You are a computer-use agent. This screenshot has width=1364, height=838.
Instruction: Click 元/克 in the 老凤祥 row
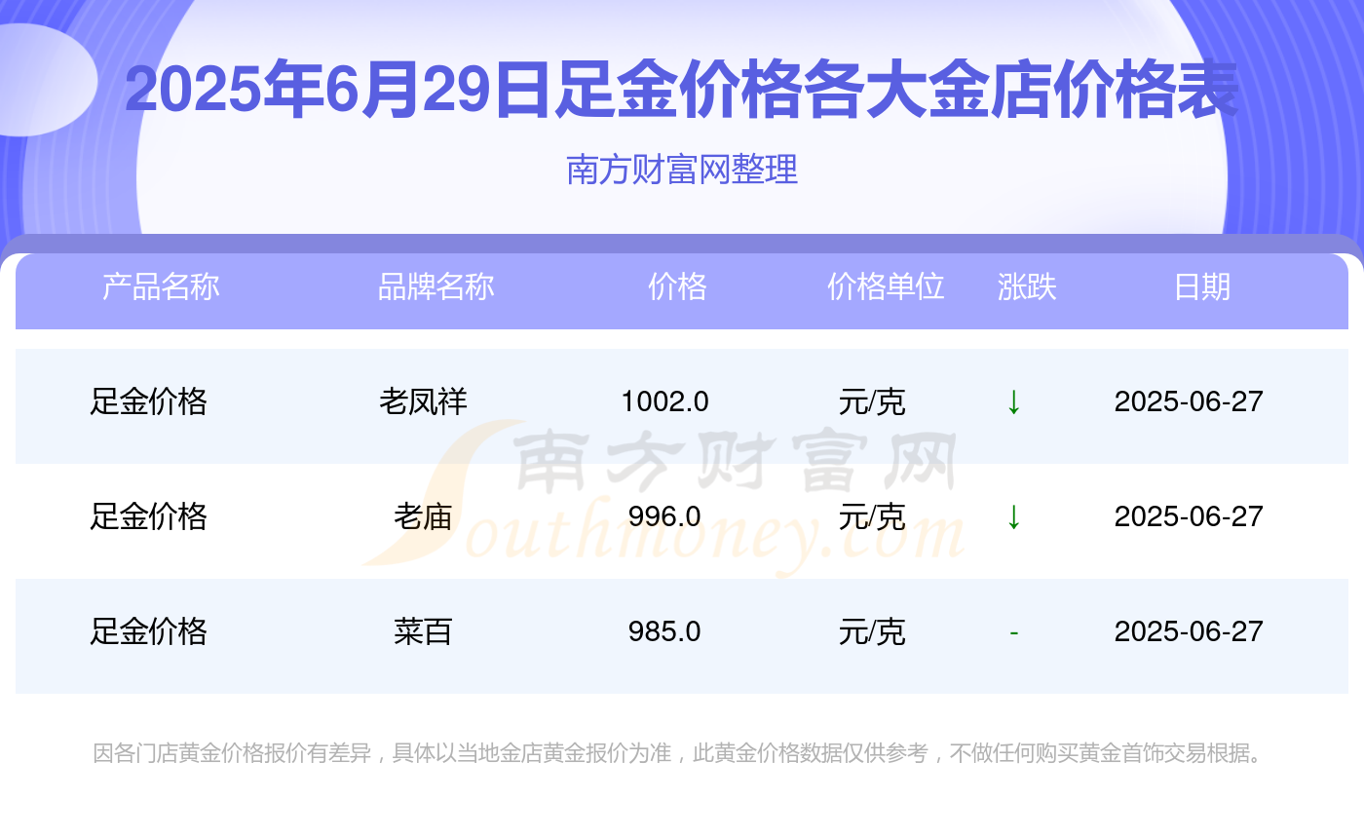pos(872,401)
